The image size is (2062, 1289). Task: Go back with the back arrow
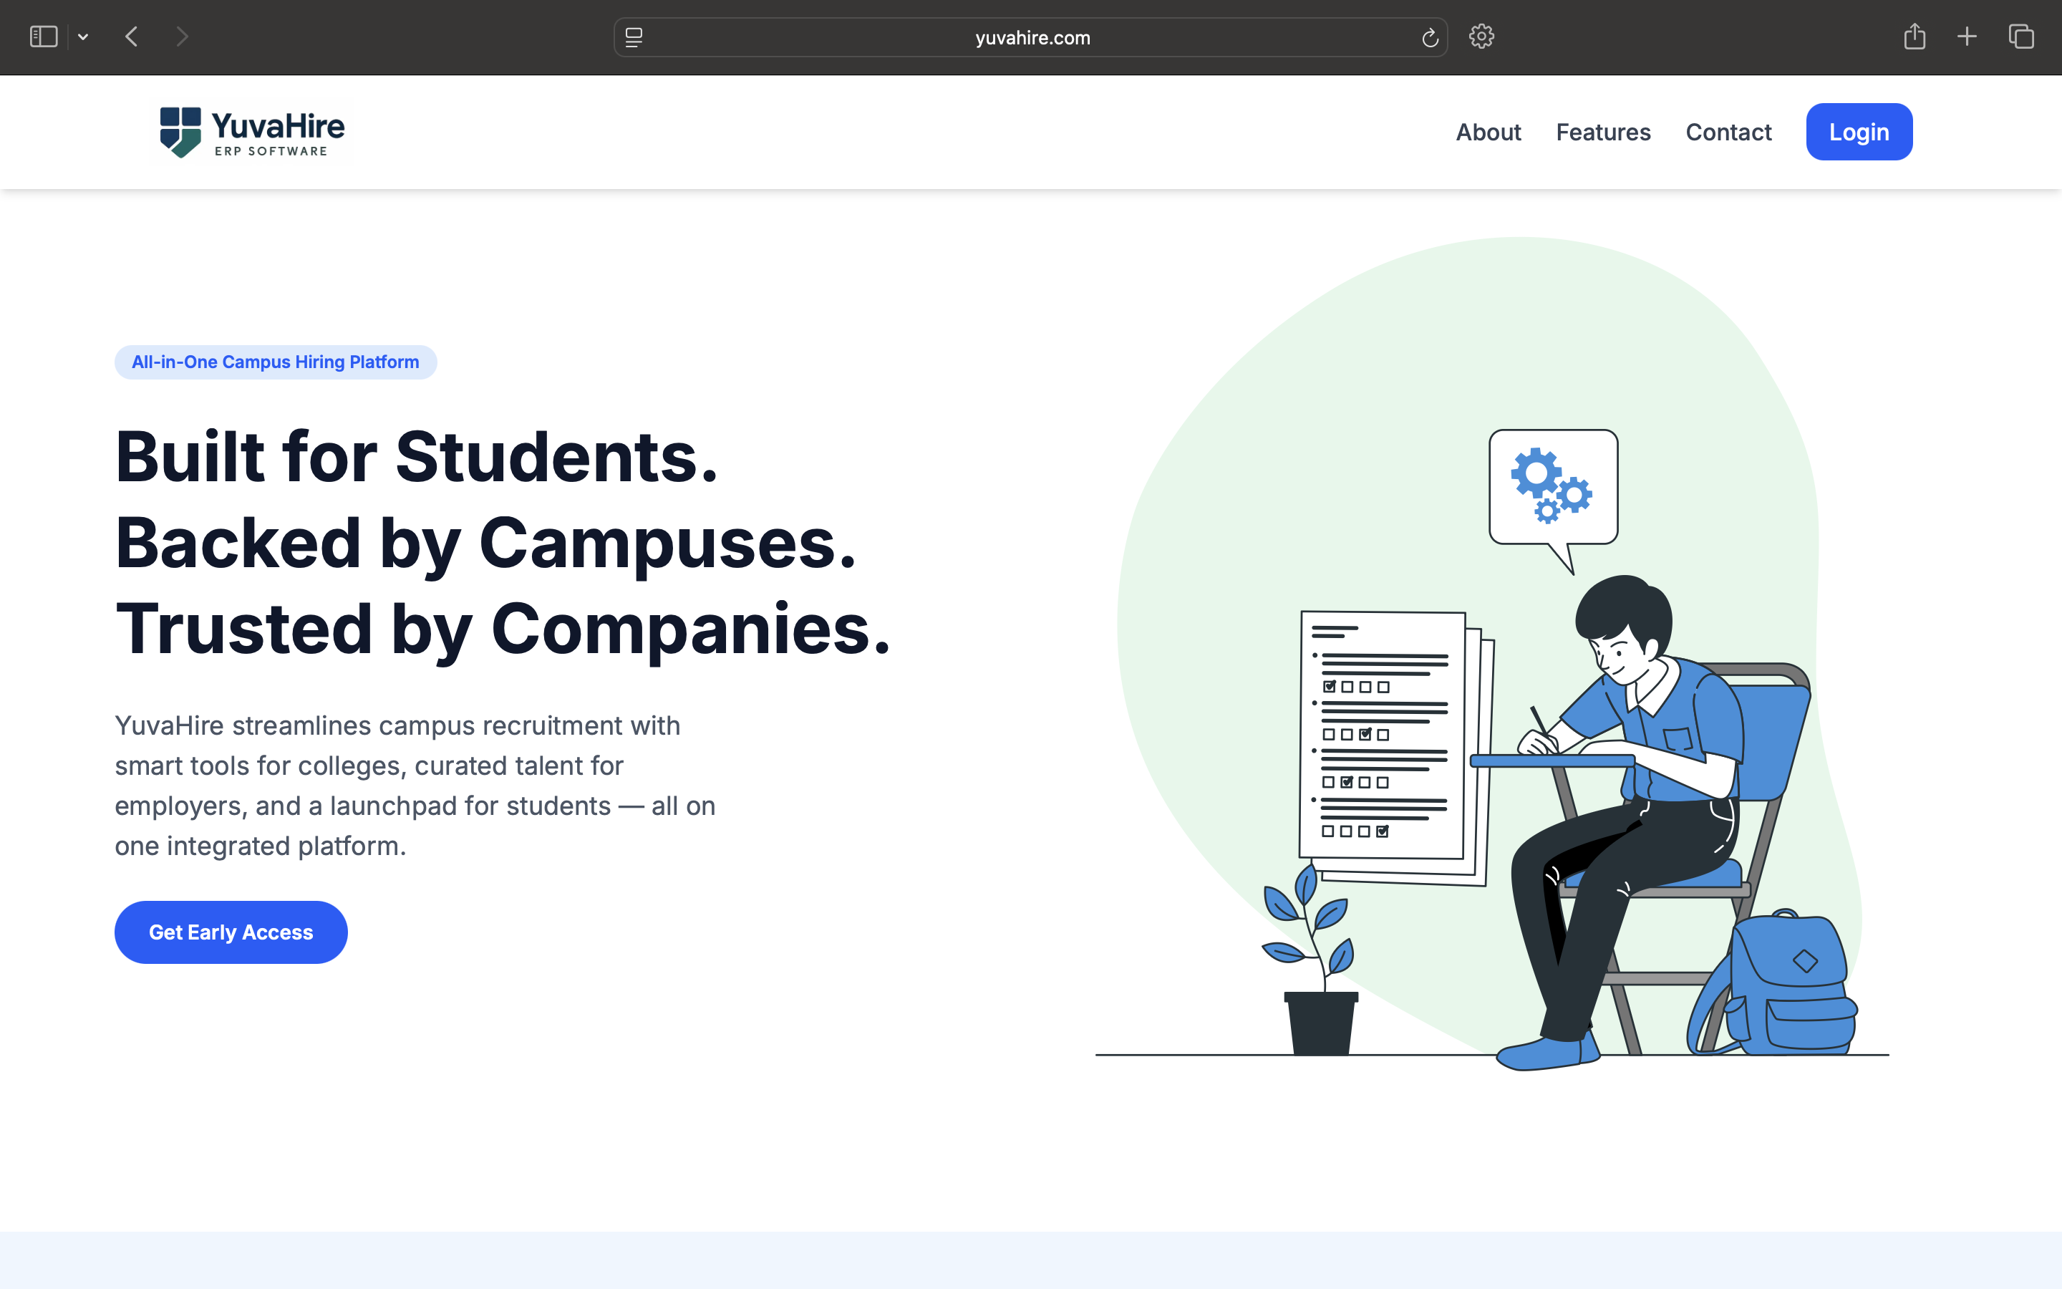(131, 37)
